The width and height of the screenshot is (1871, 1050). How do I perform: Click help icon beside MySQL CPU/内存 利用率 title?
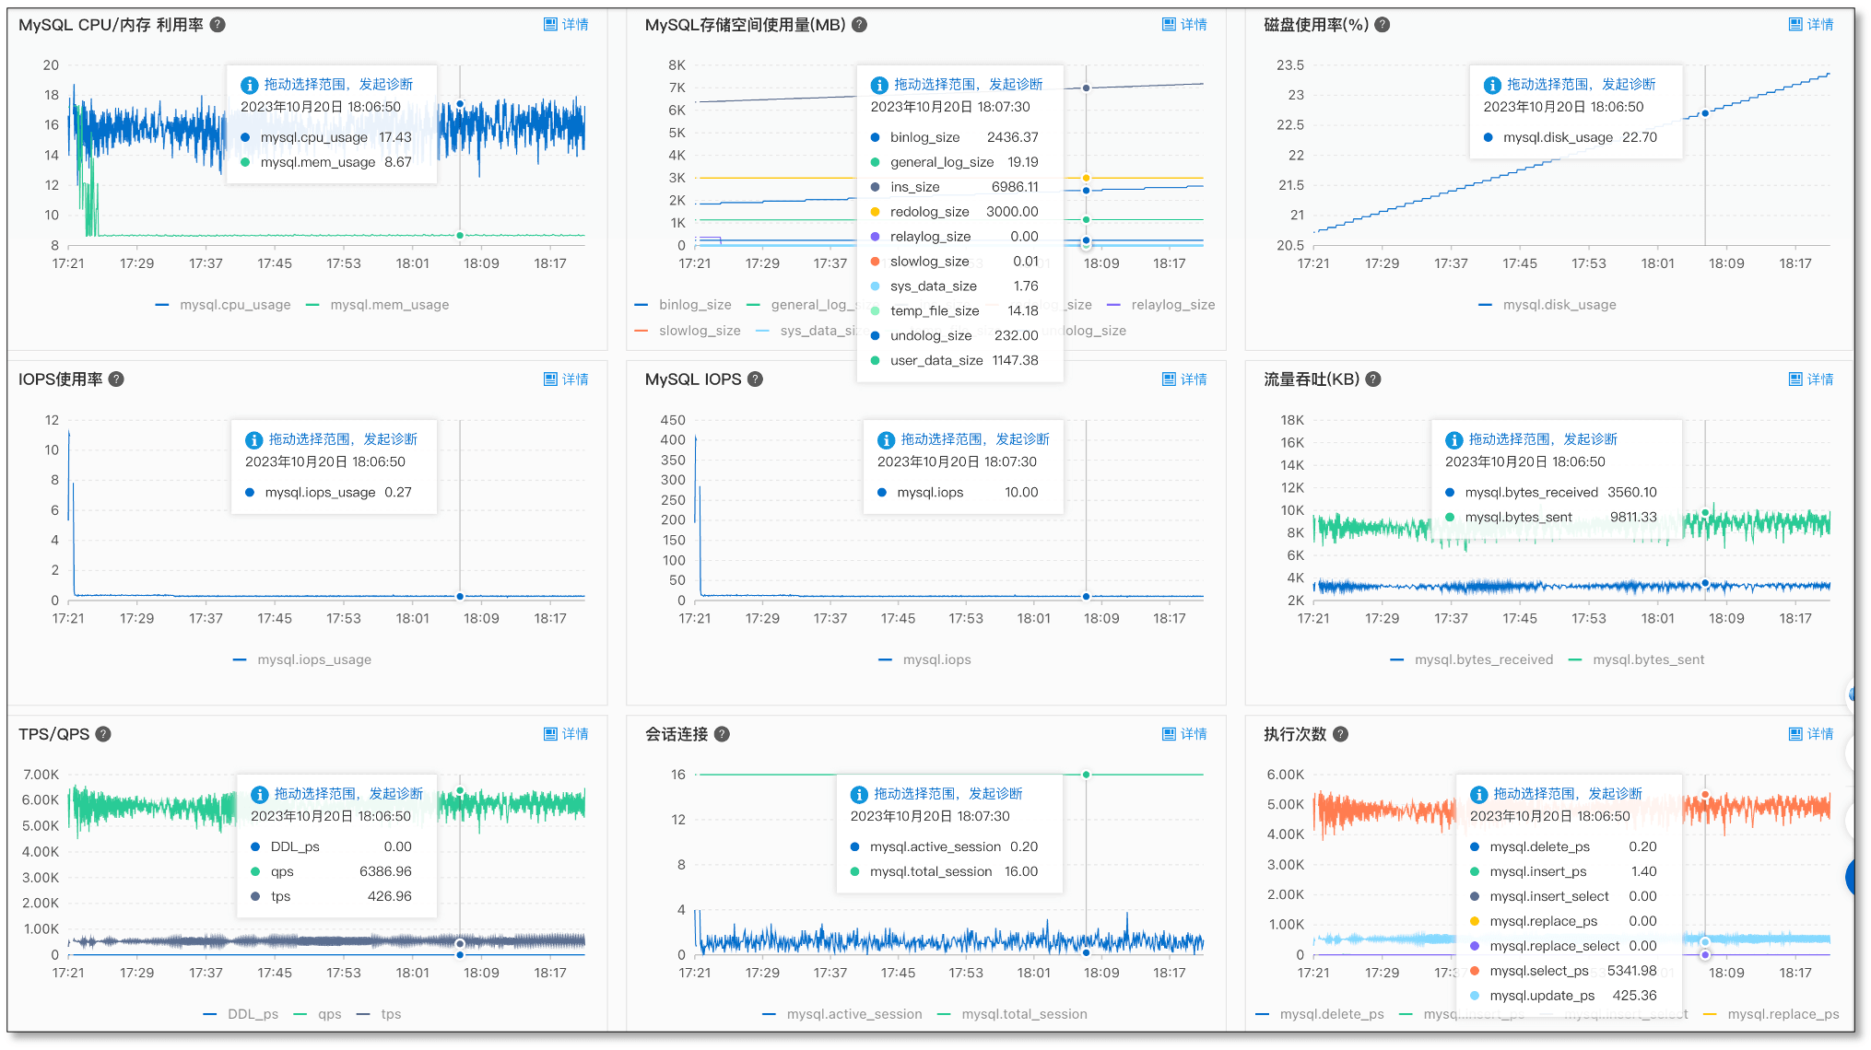pyautogui.click(x=218, y=25)
